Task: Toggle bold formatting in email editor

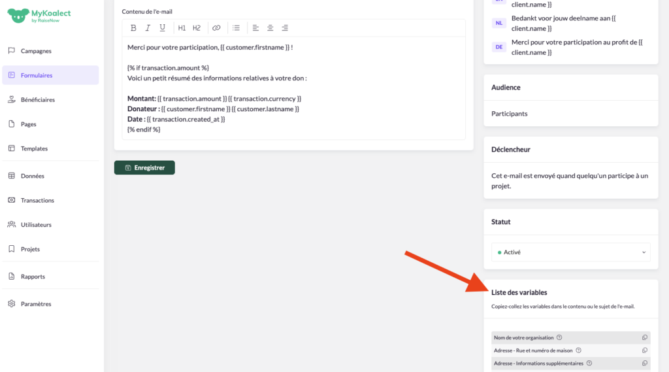Action: tap(133, 28)
